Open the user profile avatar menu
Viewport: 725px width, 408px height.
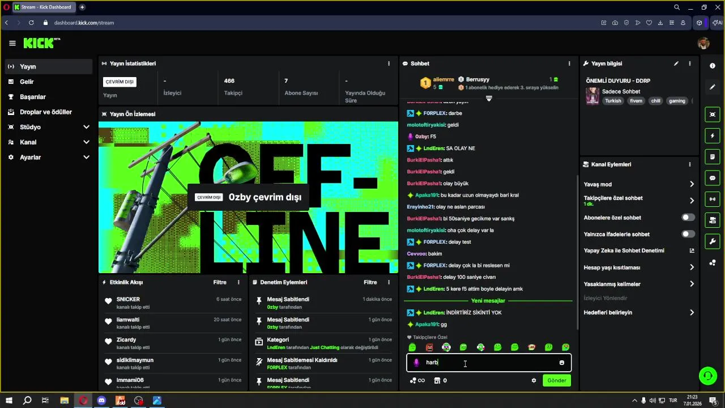[703, 43]
